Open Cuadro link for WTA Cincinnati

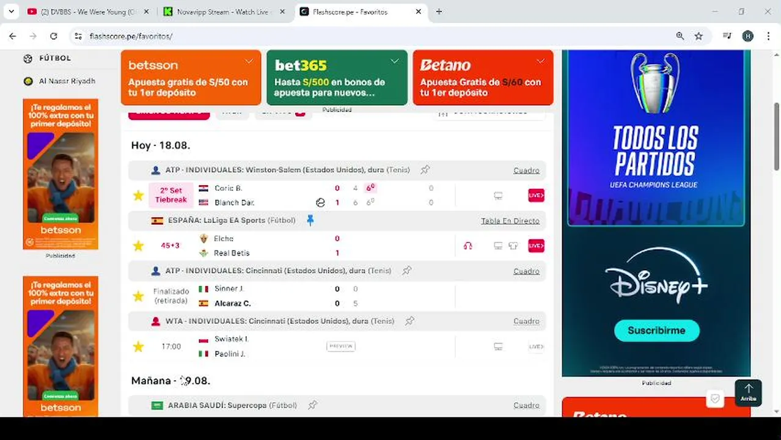pyautogui.click(x=526, y=321)
